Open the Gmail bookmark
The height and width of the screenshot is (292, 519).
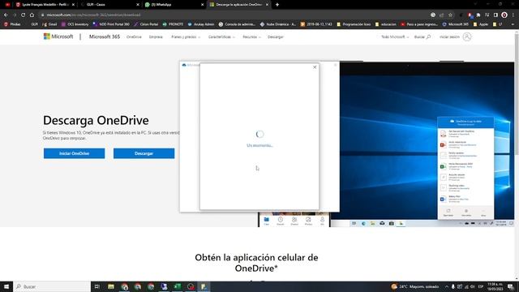(x=50, y=24)
